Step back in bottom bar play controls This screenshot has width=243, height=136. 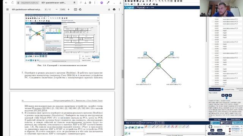pos(156,123)
